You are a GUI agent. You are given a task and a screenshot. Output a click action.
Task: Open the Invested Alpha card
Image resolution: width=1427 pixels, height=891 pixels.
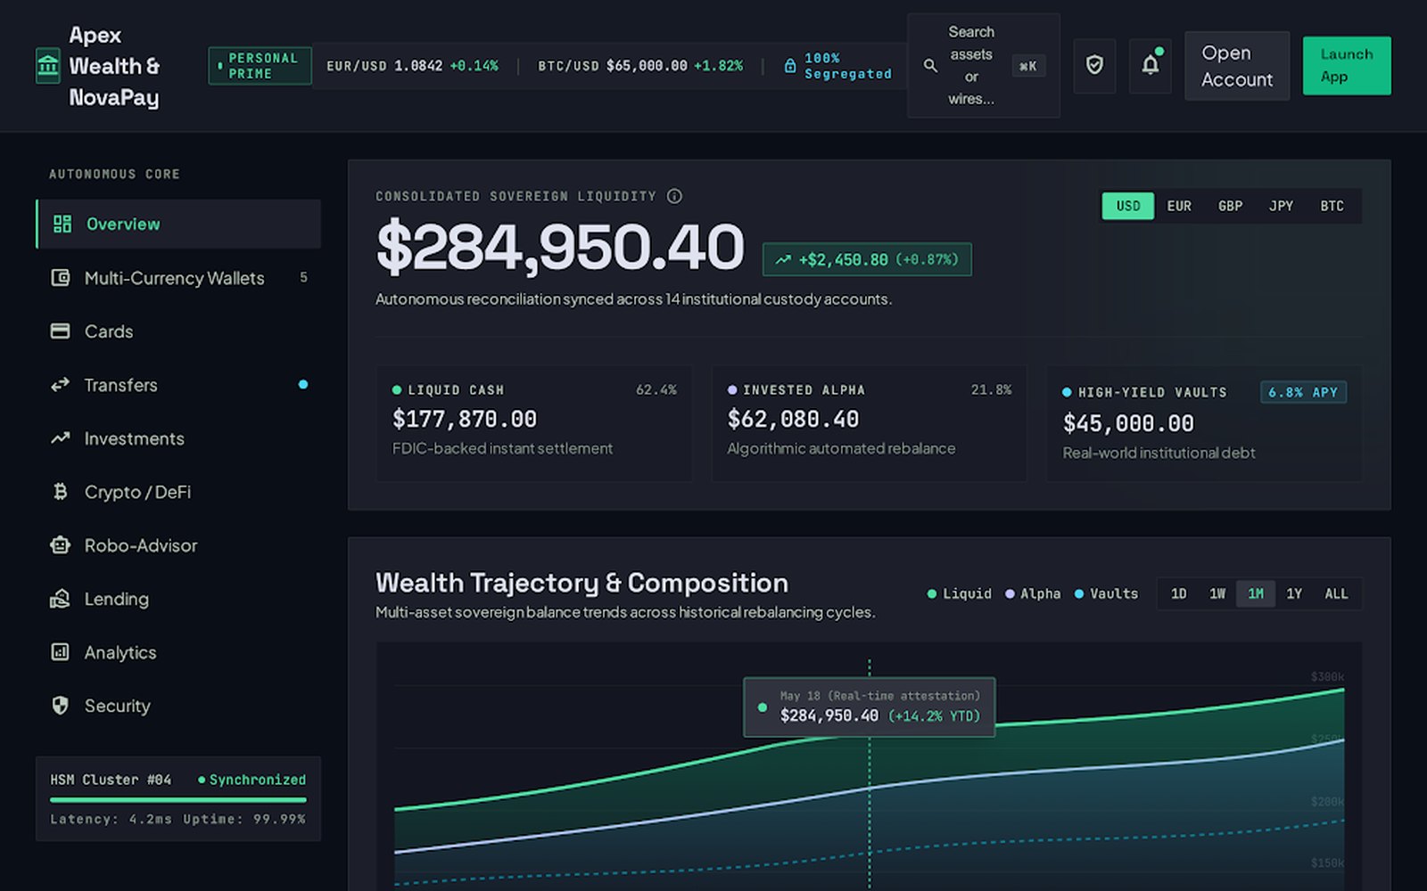click(x=870, y=423)
